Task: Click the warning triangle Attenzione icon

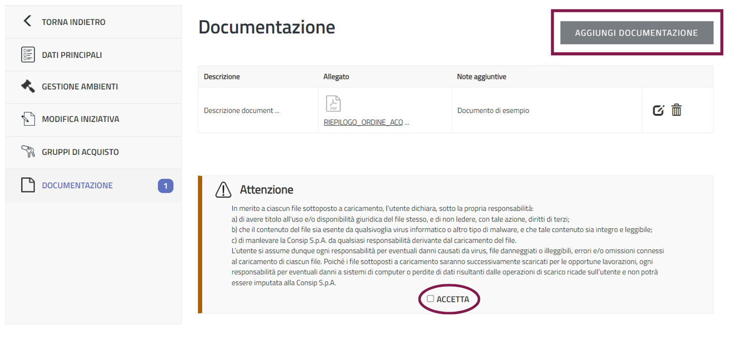Action: (x=223, y=190)
